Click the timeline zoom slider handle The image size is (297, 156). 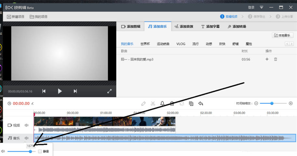272,103
